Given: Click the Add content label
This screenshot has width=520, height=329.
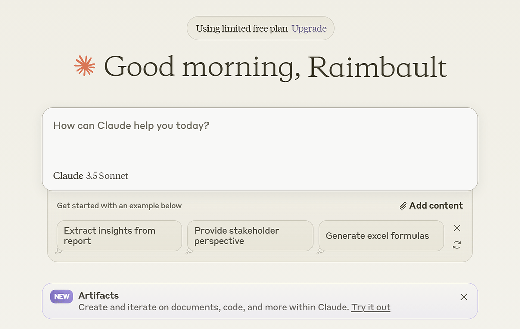Looking at the screenshot, I should [436, 206].
